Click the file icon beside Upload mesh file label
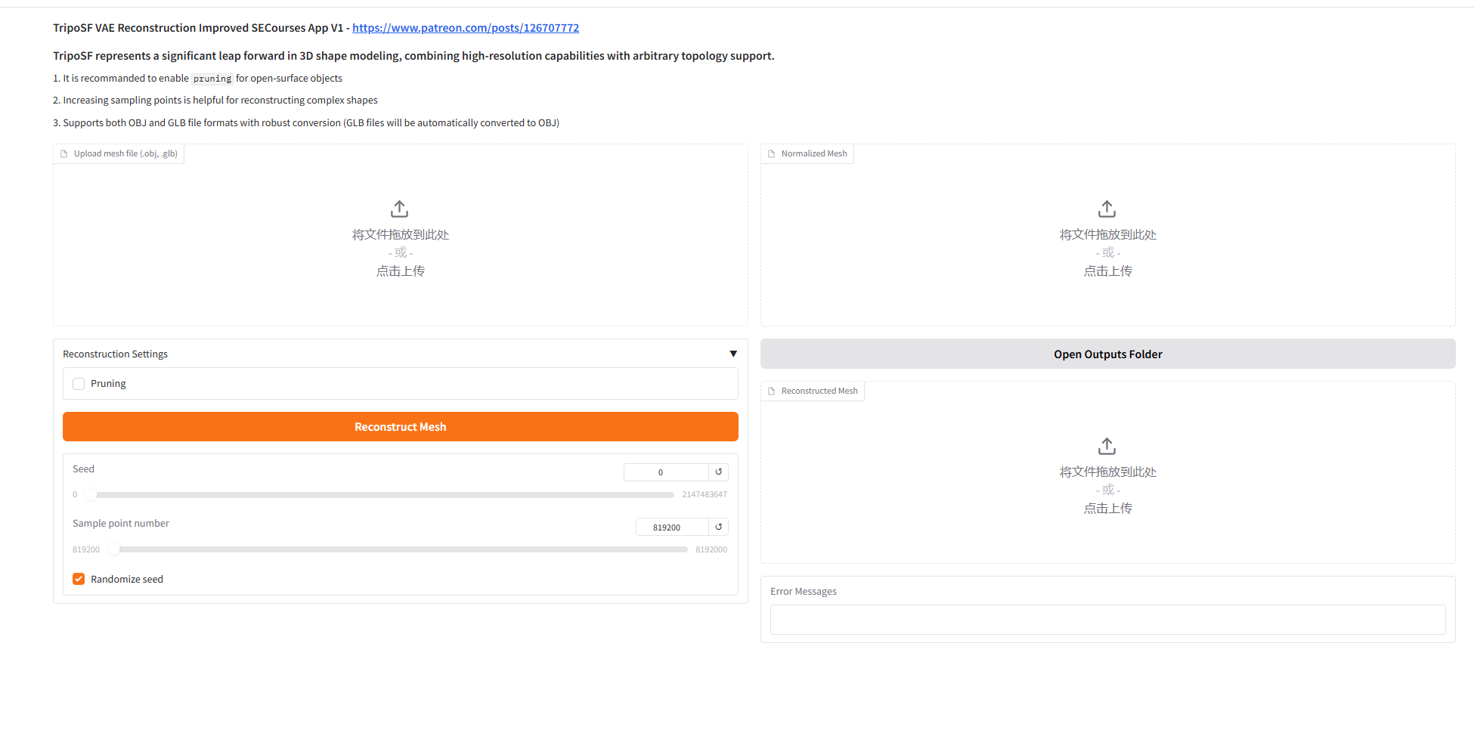The width and height of the screenshot is (1474, 733). coord(64,154)
